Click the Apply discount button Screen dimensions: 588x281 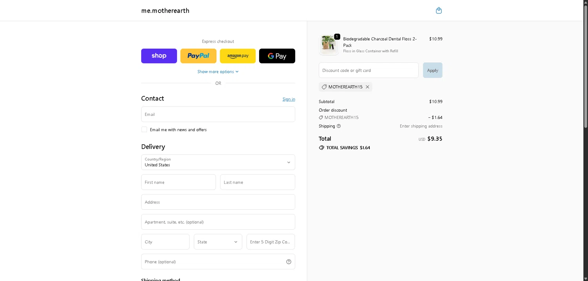tap(432, 70)
